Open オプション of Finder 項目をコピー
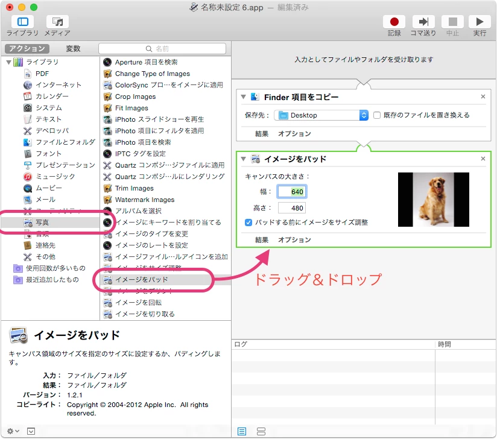This screenshot has width=497, height=439. click(x=294, y=134)
